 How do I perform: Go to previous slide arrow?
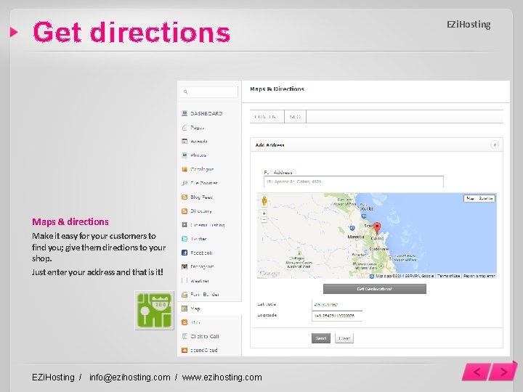pyautogui.click(x=477, y=372)
